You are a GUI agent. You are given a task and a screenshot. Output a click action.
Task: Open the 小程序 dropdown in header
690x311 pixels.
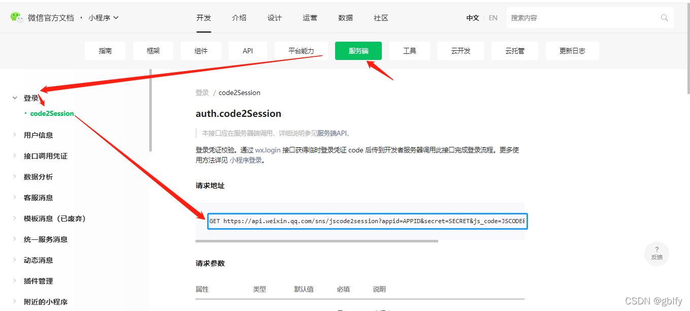(103, 18)
